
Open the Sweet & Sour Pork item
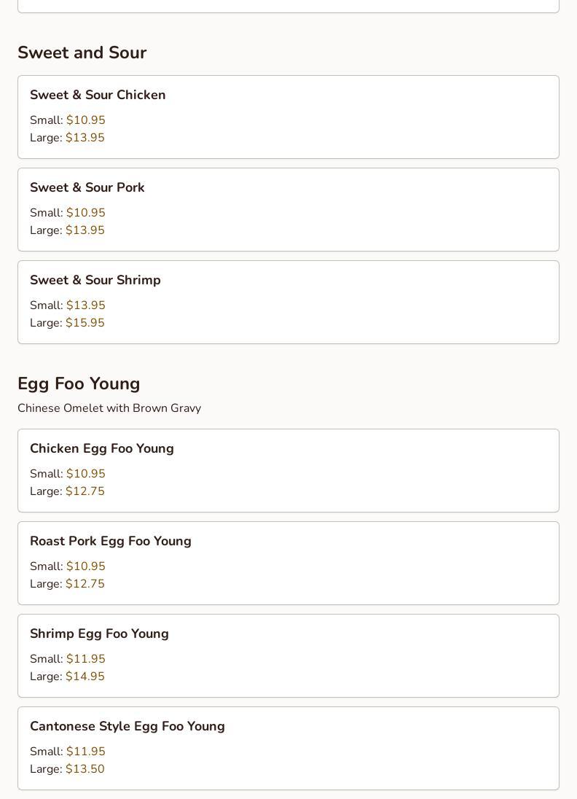pos(87,187)
